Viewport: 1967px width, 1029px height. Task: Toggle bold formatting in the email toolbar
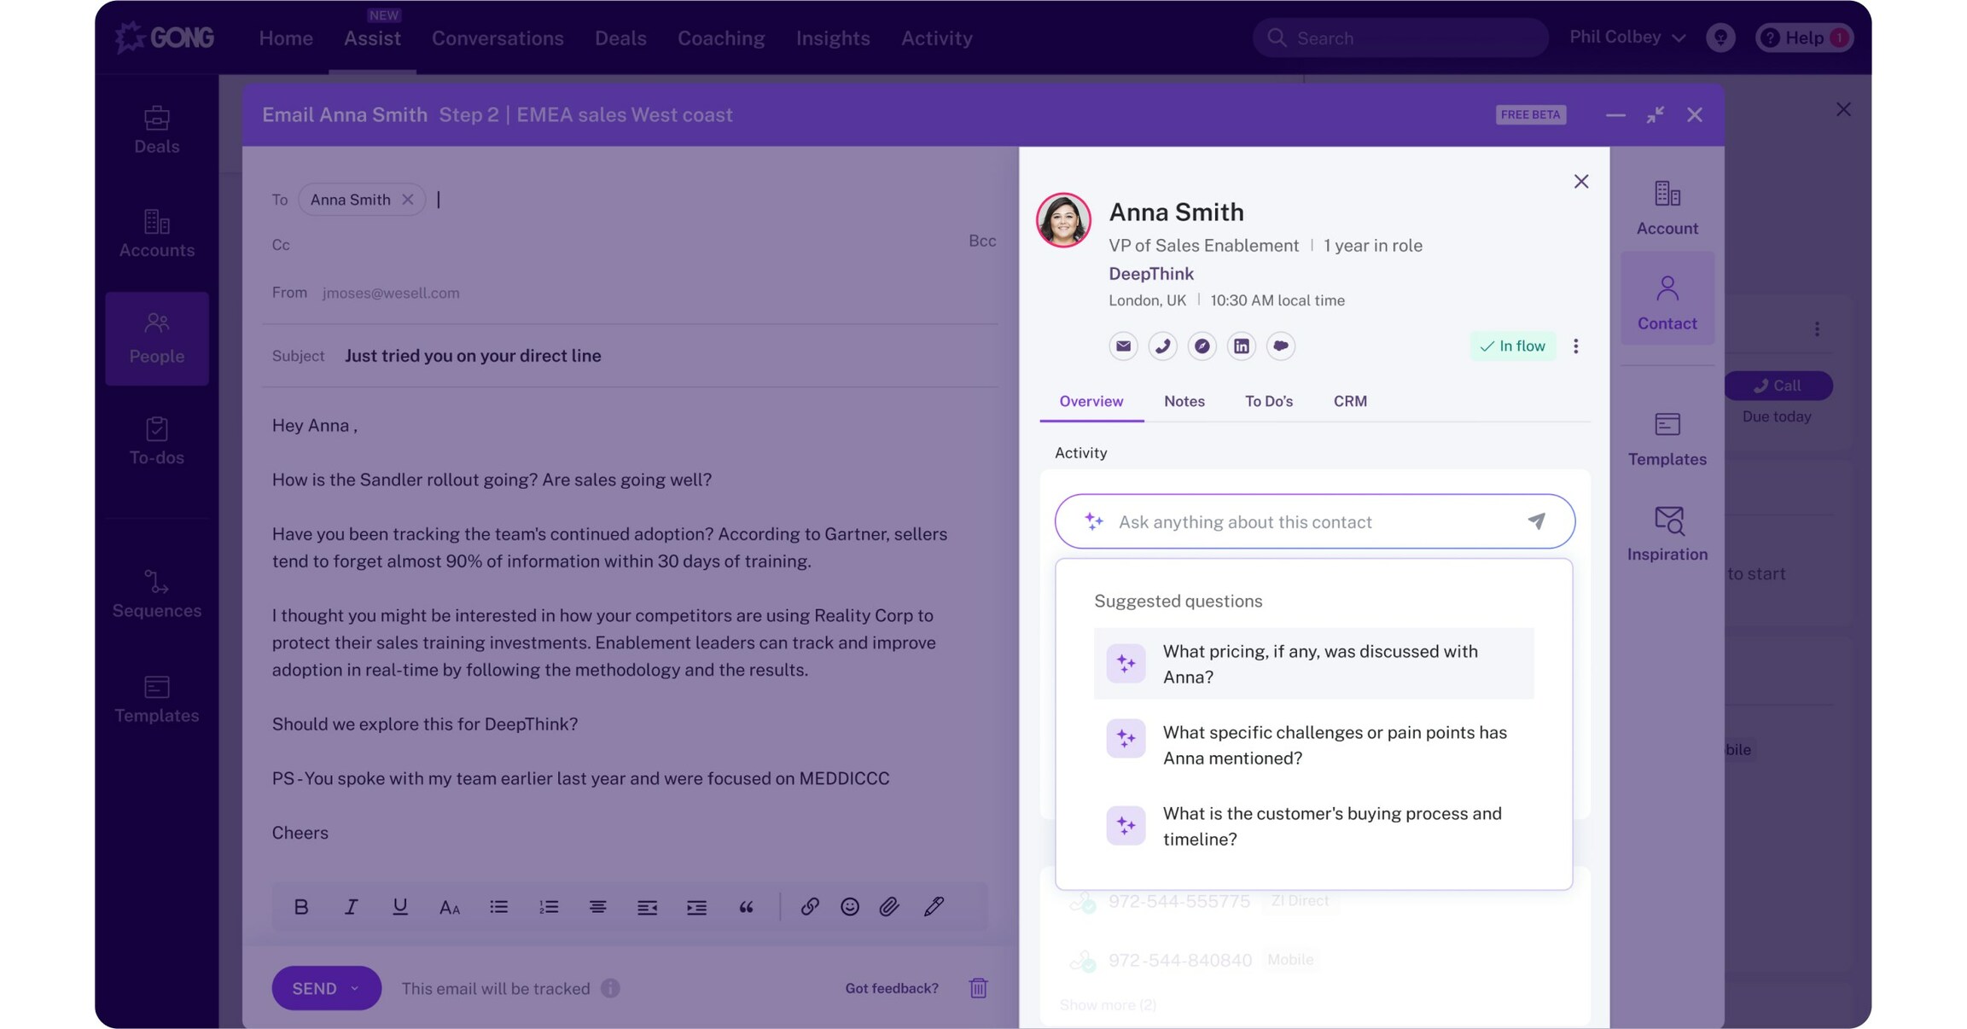click(x=300, y=906)
